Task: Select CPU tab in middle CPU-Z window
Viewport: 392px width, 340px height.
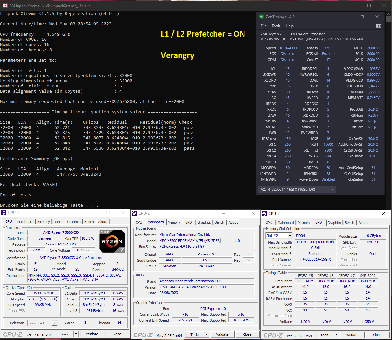Action: pos(139,222)
